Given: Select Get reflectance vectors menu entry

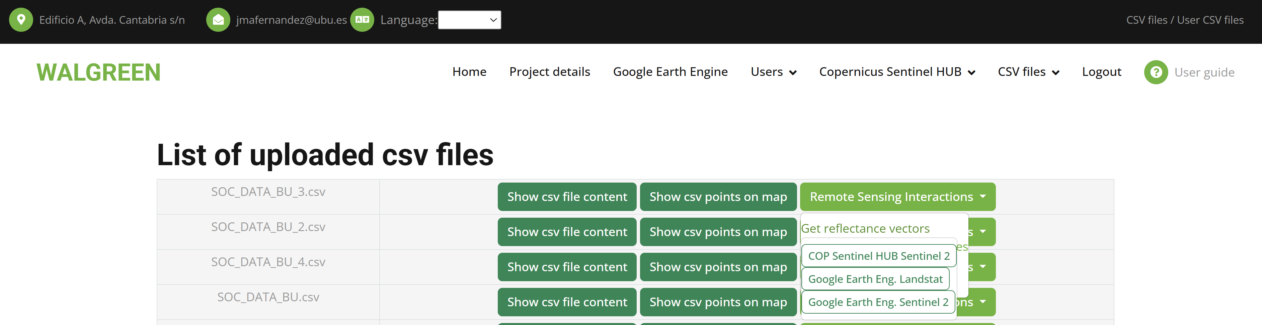Looking at the screenshot, I should [x=865, y=229].
